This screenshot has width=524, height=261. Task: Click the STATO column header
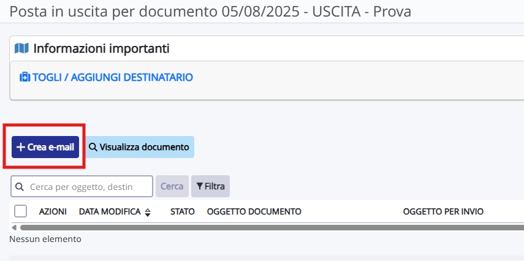coord(183,211)
